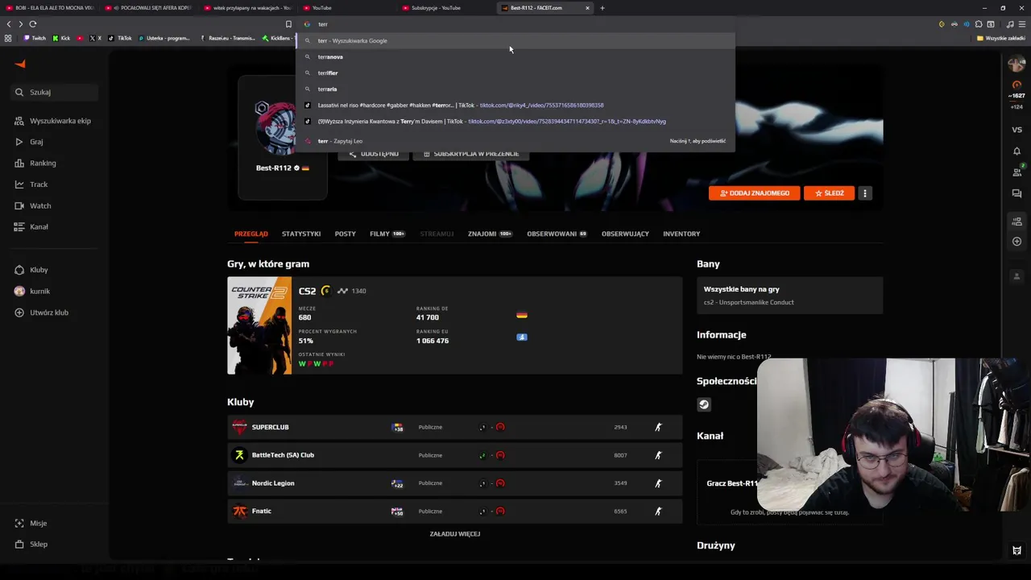Switch to the ZNAJOMI tab

[x=490, y=234]
